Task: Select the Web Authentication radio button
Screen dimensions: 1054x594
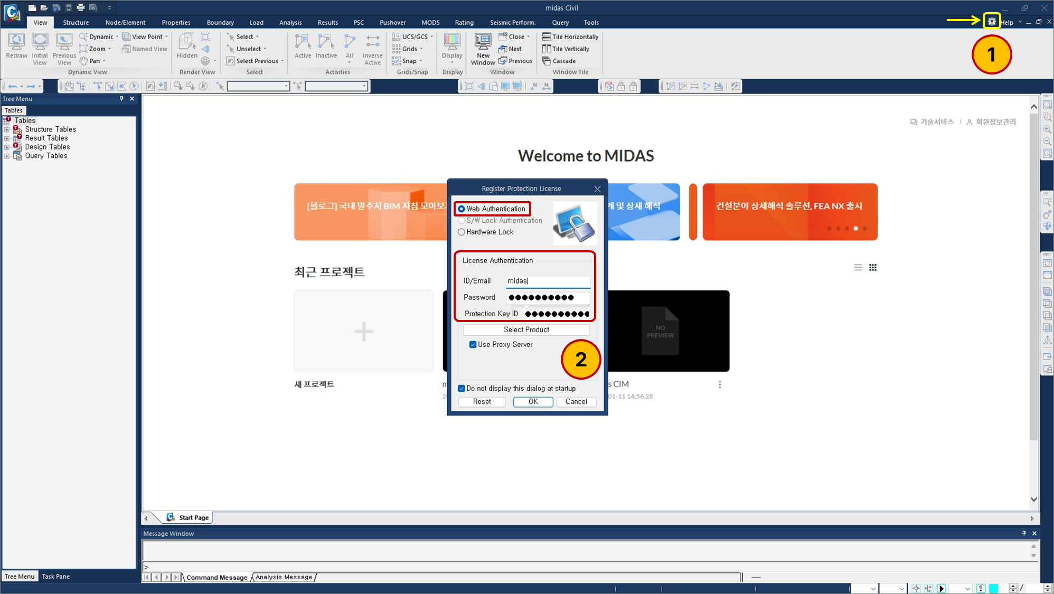Action: (x=462, y=209)
